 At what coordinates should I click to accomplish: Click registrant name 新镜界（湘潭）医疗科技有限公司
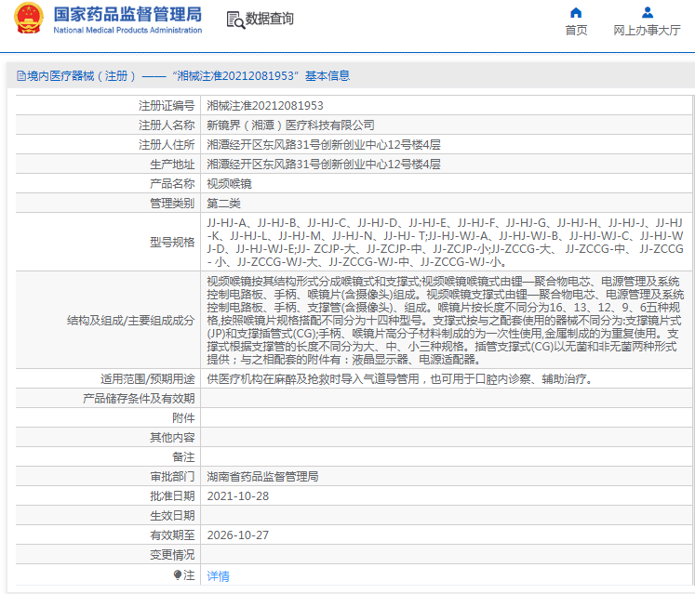[290, 125]
